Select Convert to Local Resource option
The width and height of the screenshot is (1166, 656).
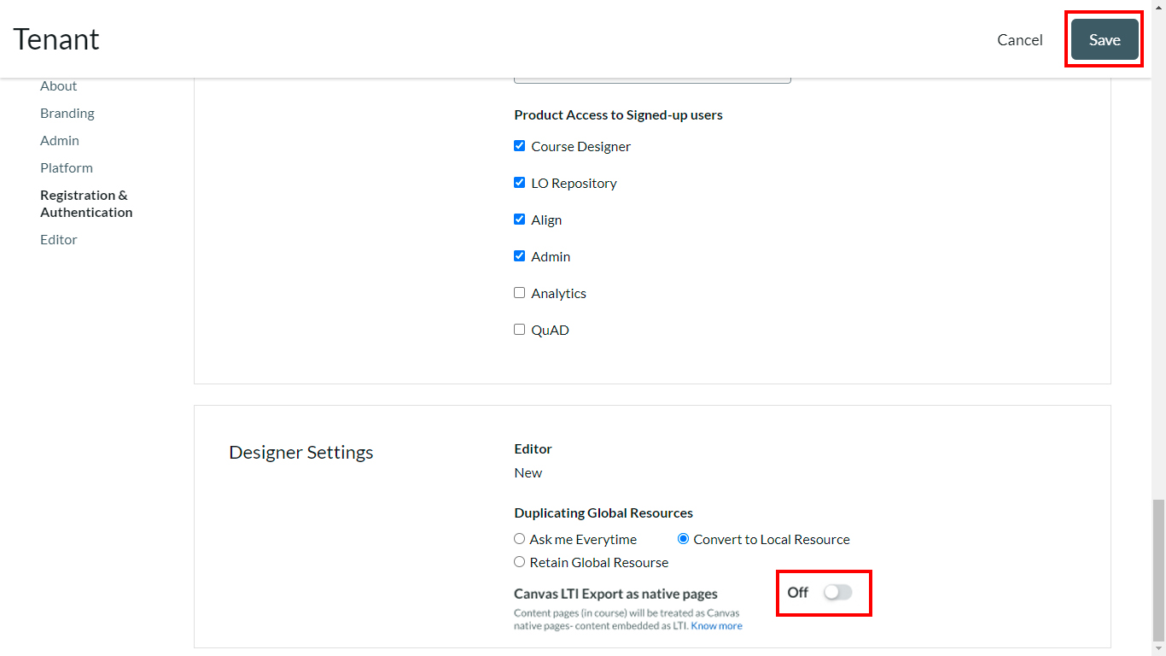point(683,539)
